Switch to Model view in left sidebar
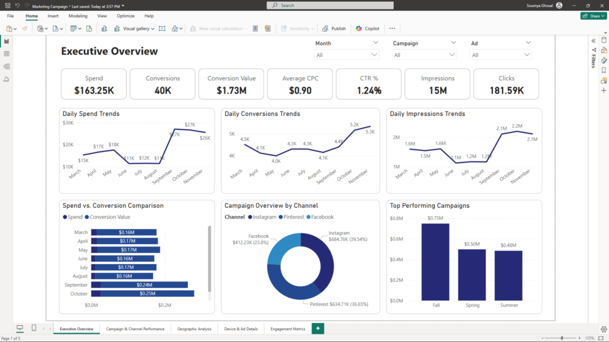The height and width of the screenshot is (342, 609). [7, 66]
